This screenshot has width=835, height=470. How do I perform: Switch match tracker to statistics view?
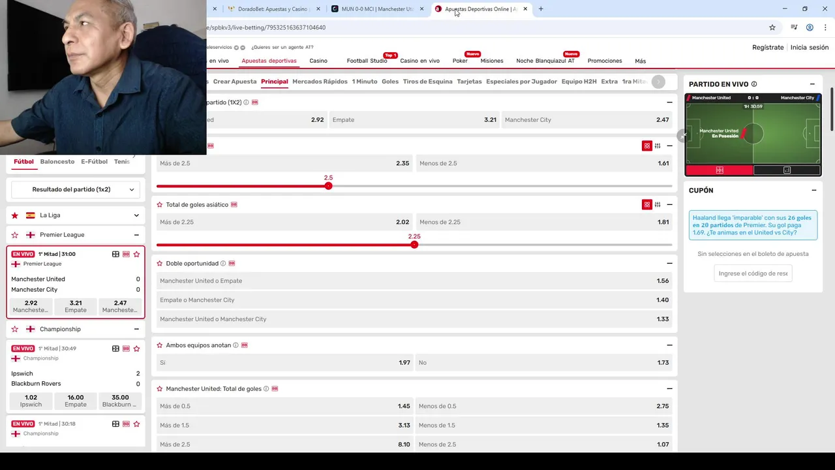click(x=787, y=170)
